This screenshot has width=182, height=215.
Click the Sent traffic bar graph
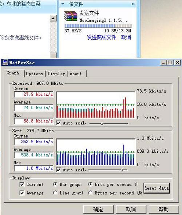pos(96,152)
